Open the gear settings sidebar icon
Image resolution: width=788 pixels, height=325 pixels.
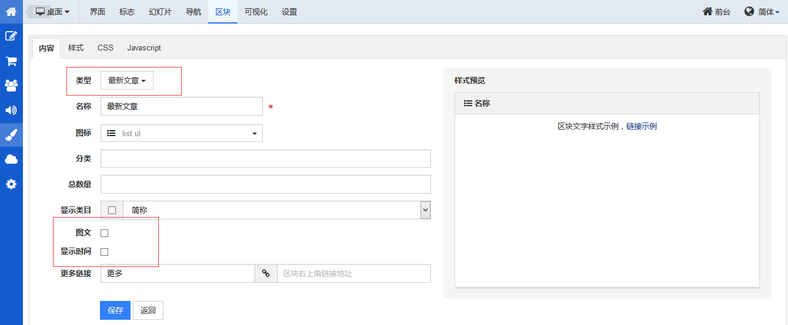tap(11, 184)
